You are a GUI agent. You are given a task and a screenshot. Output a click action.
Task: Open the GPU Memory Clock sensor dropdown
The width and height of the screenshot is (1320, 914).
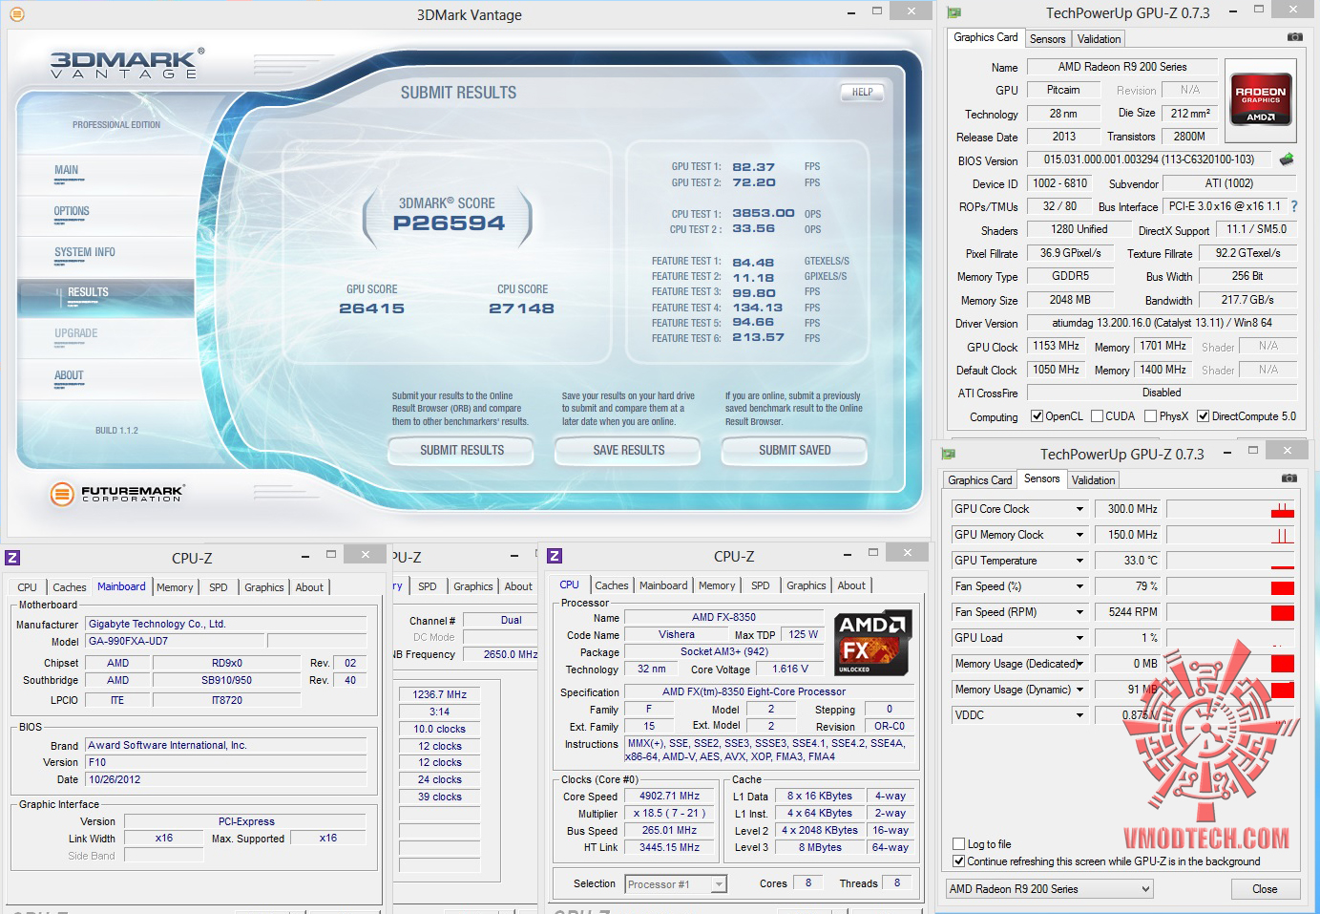click(1079, 535)
